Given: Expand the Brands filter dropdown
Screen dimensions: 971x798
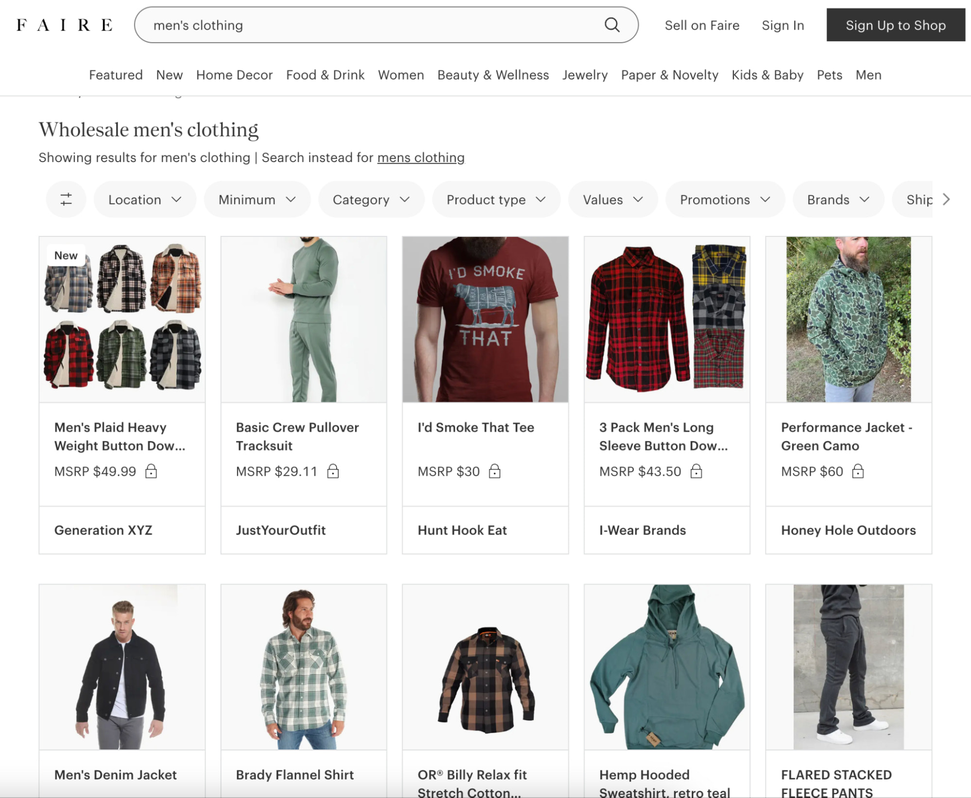Looking at the screenshot, I should pyautogui.click(x=837, y=199).
